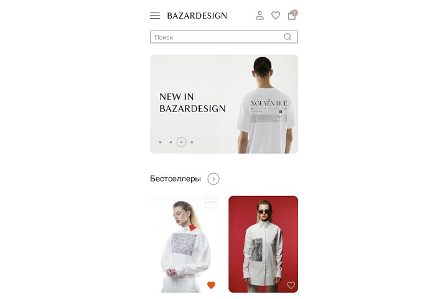The image size is (448, 299).
Task: Open the NEW IN BAZARDESIGN banner headline
Action: click(192, 103)
